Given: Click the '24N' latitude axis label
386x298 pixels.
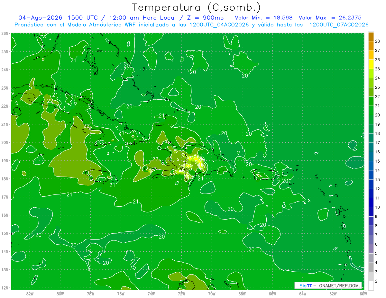Looking at the screenshot, I should tap(5, 70).
